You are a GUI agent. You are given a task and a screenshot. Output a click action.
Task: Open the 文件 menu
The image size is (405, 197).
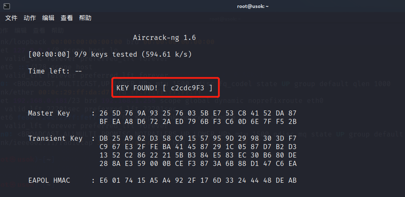pyautogui.click(x=11, y=18)
